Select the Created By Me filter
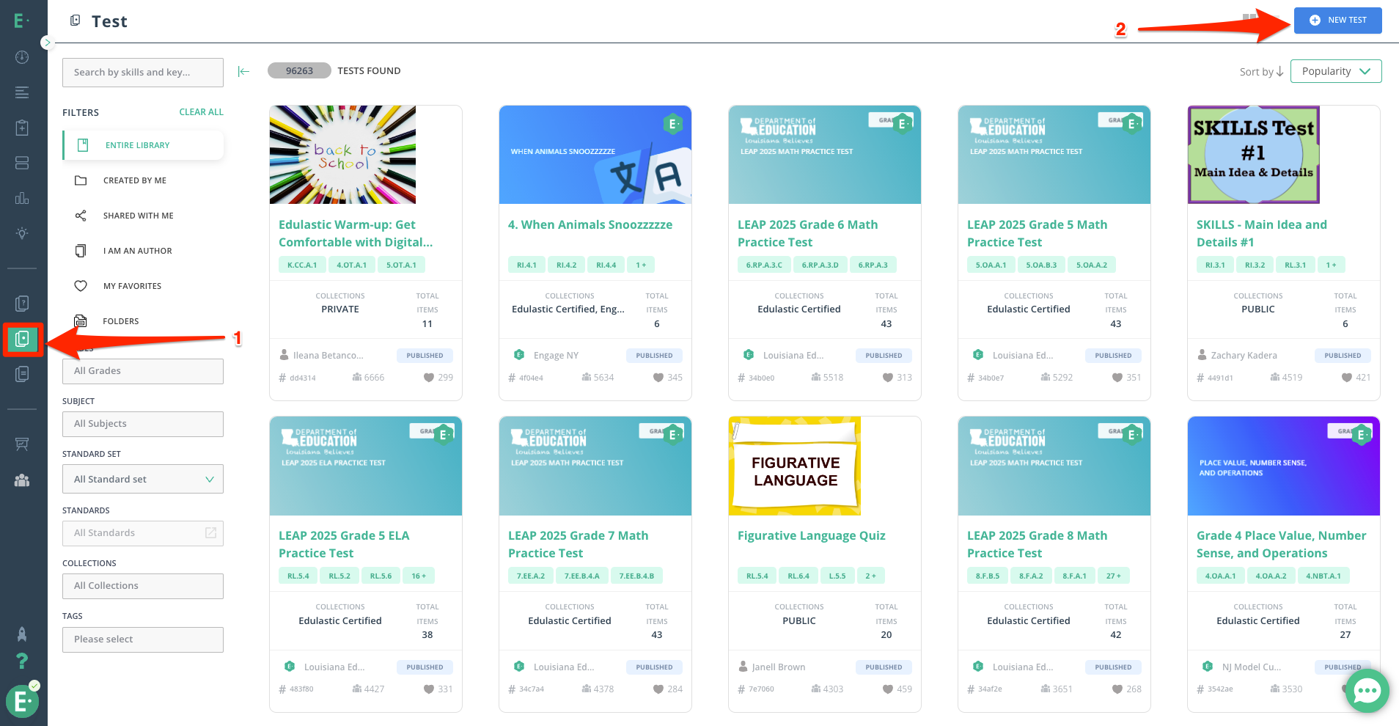 click(x=135, y=180)
